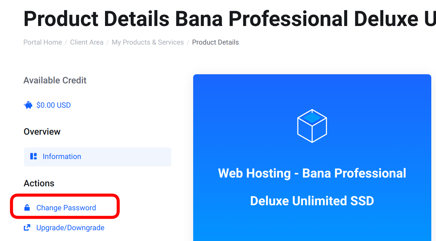Click the unlocked padlock icon
436x241 pixels.
[27, 208]
